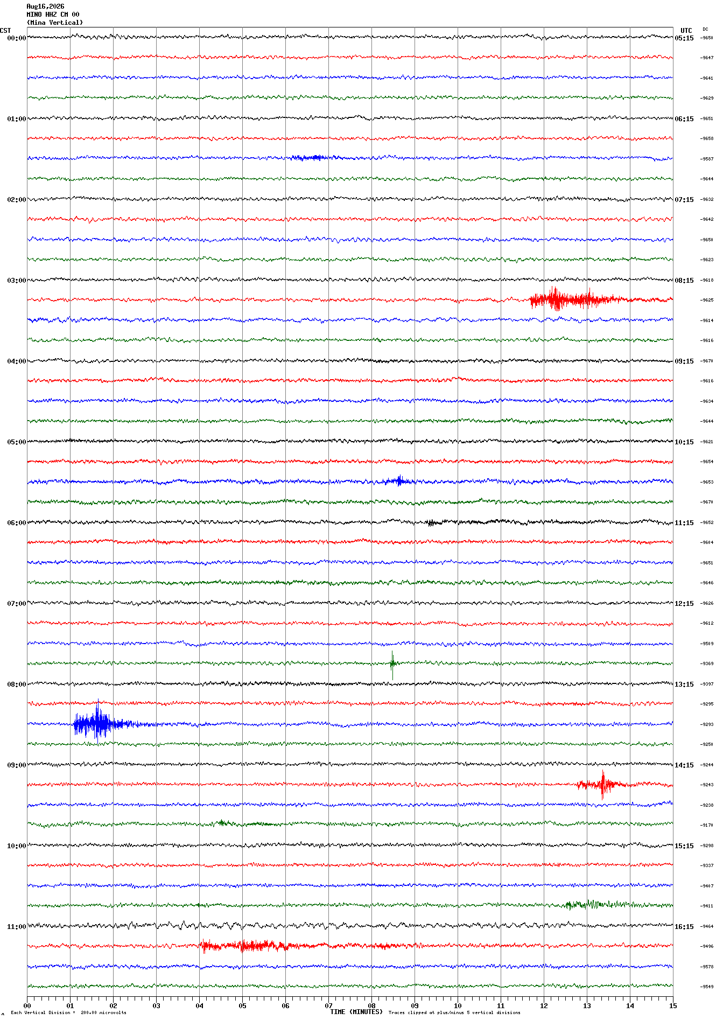Click the '13:15' UTC time label
Viewport: 716px width, 1020px height.
[684, 684]
